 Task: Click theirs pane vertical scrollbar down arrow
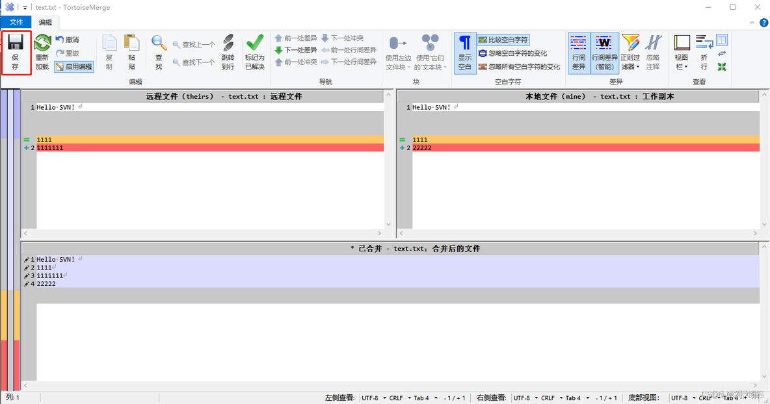[388, 225]
